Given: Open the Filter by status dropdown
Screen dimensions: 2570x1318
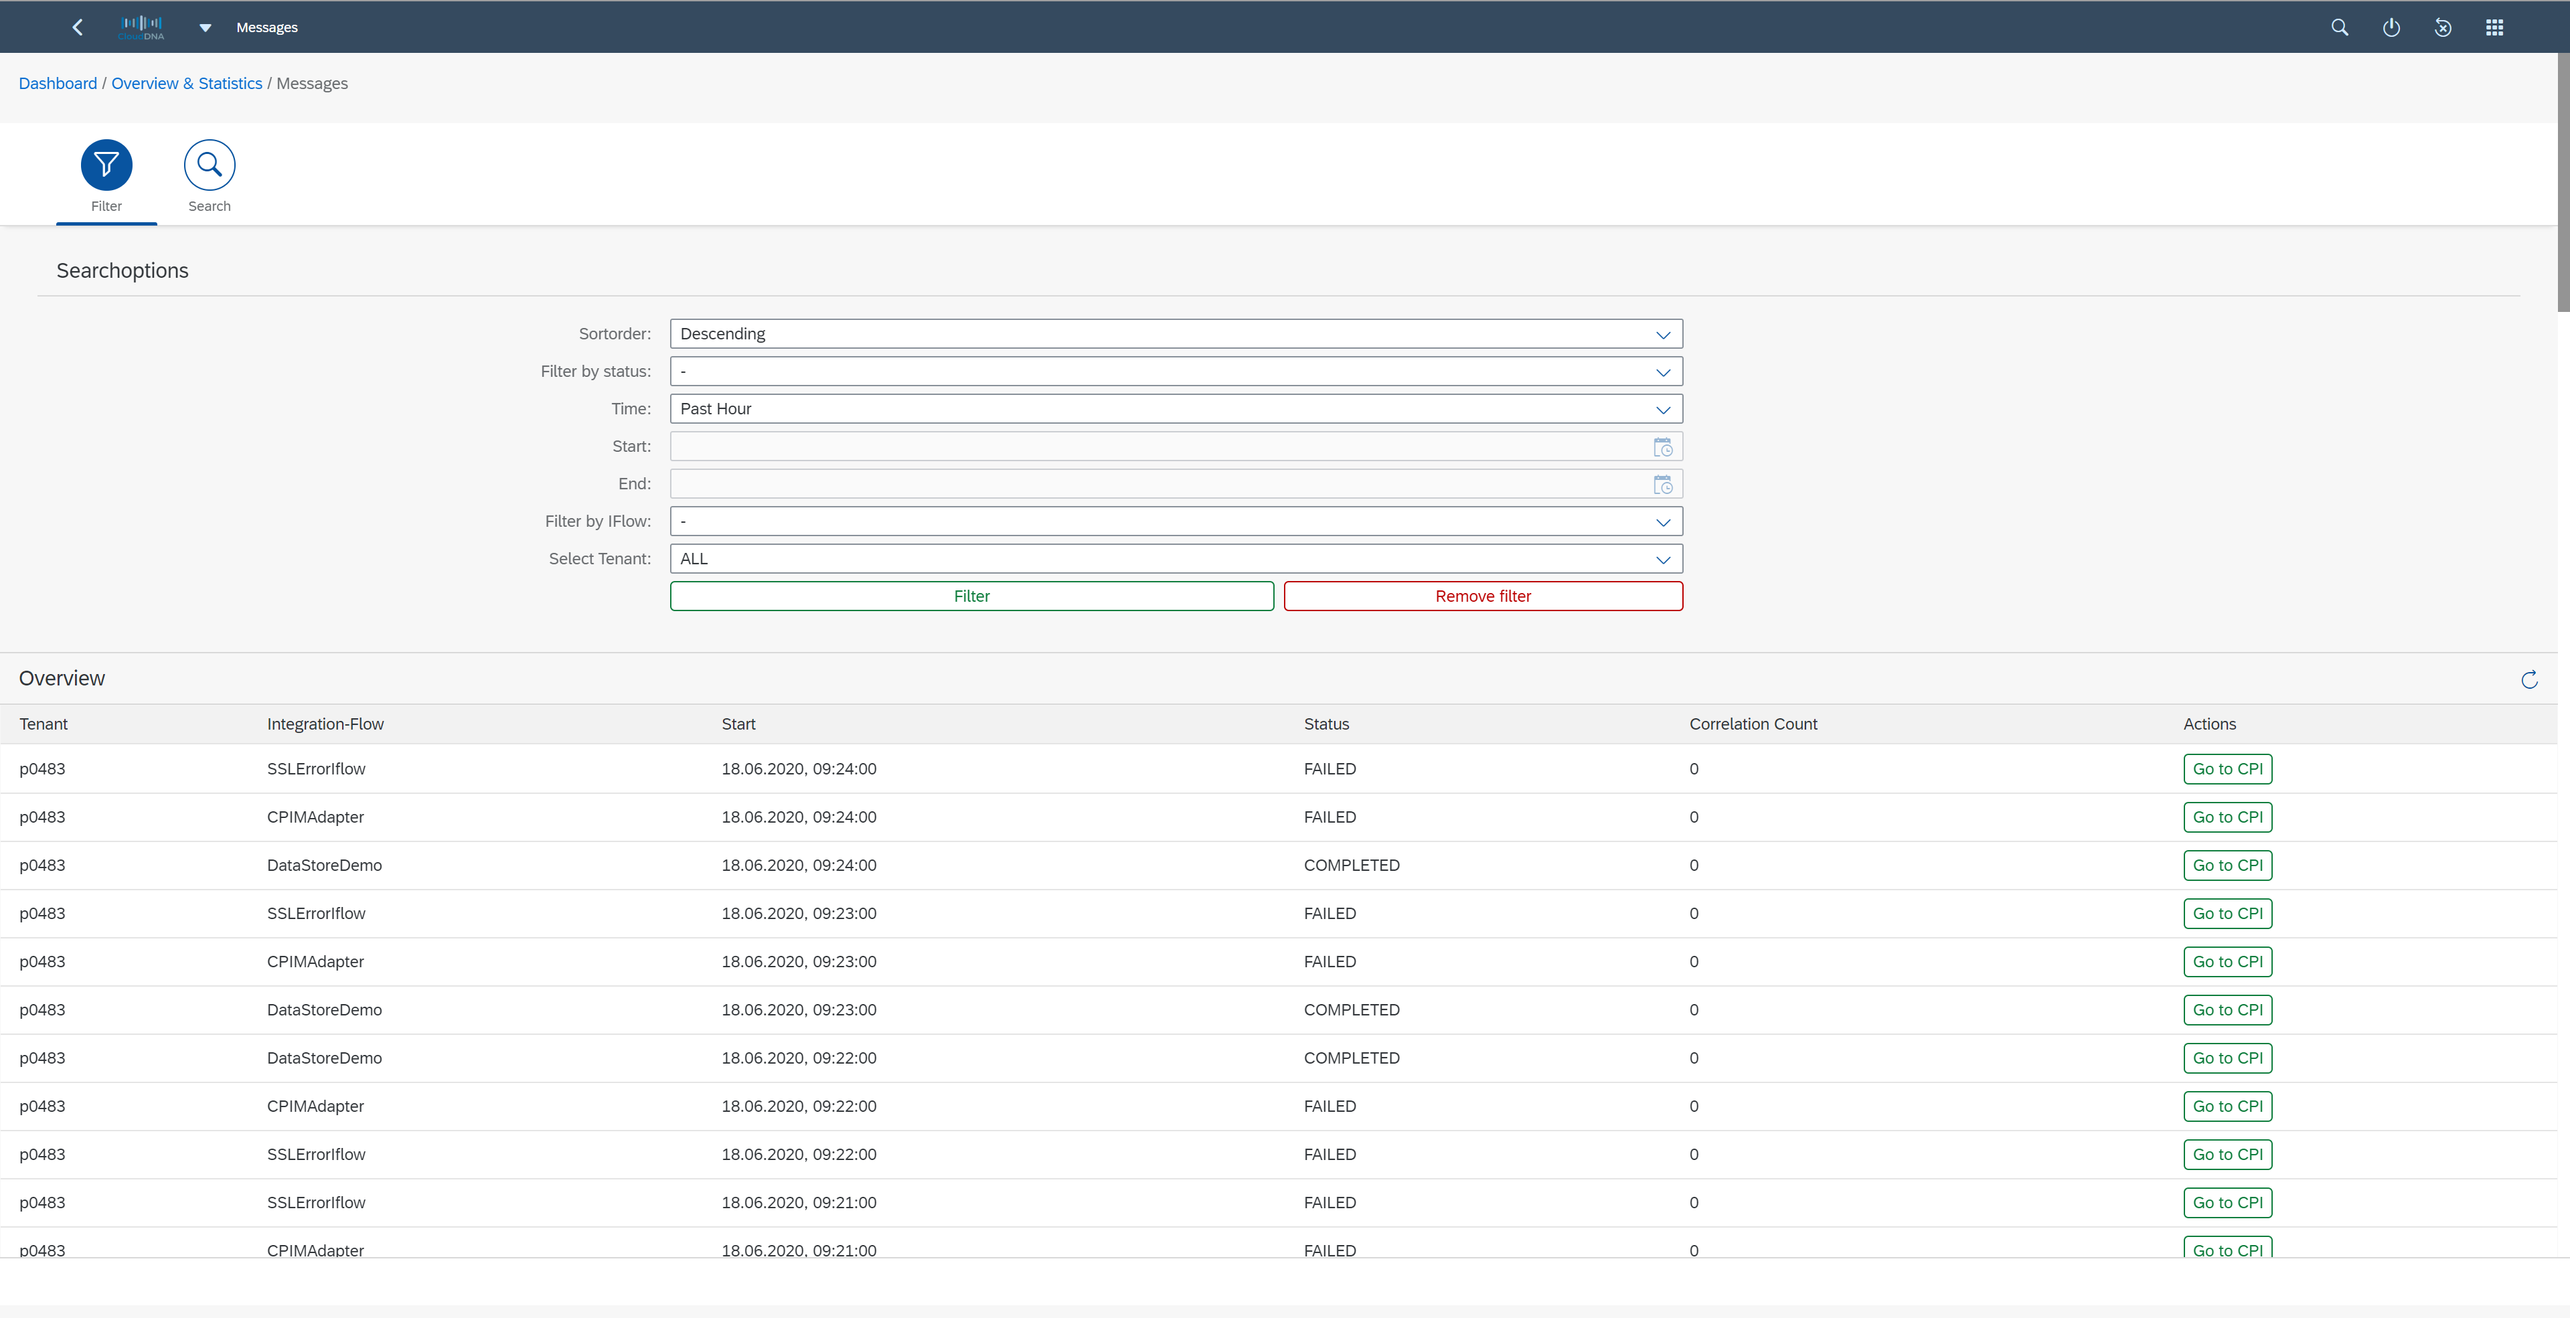Looking at the screenshot, I should [1662, 372].
